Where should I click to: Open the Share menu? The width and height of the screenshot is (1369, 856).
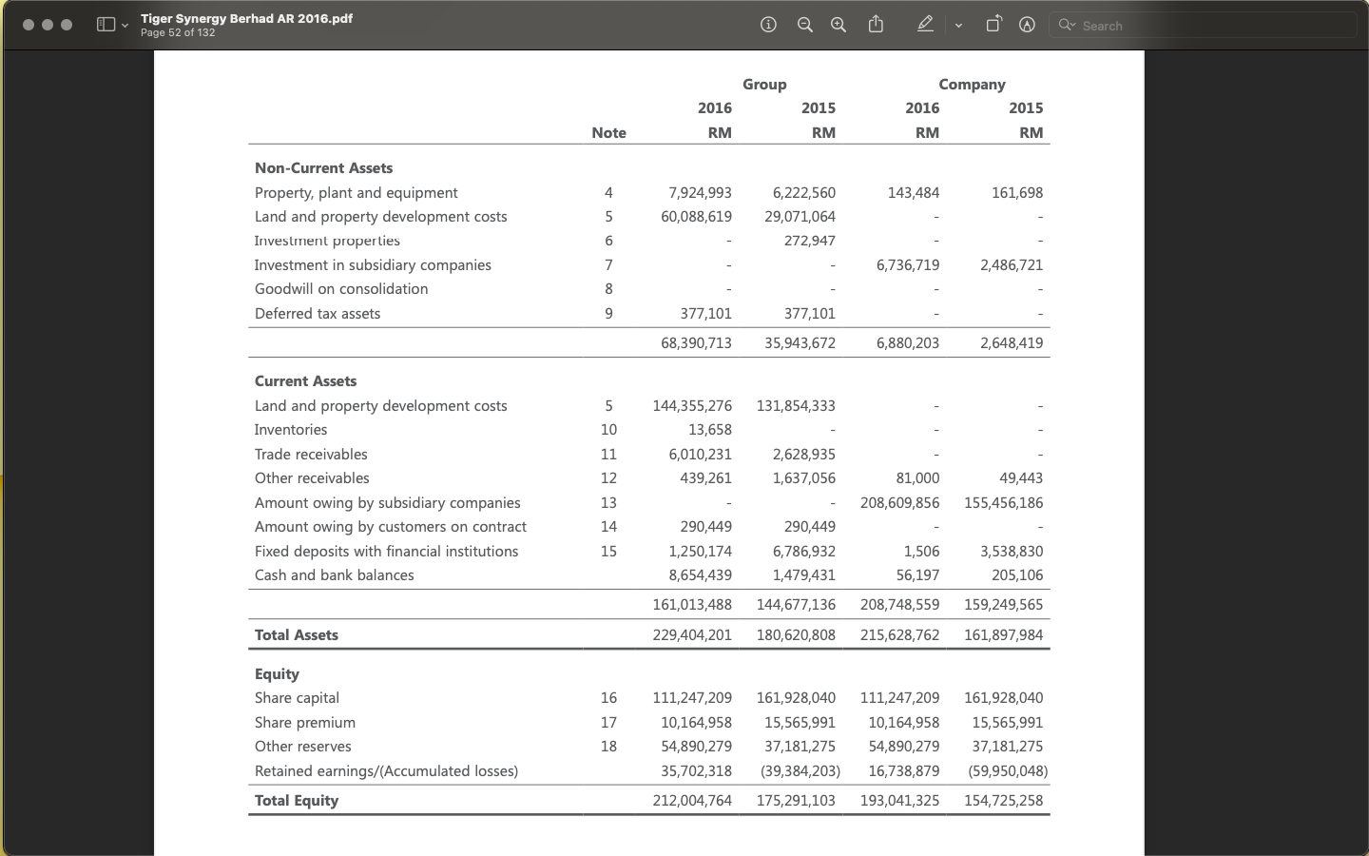tap(876, 25)
